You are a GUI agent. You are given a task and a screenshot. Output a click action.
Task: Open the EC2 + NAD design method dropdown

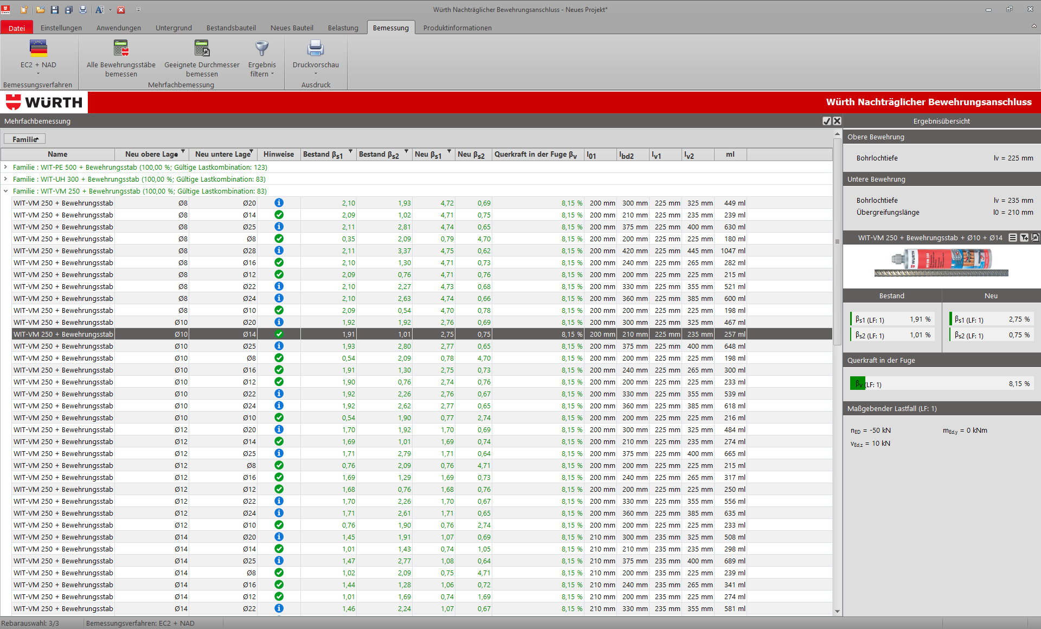[38, 57]
